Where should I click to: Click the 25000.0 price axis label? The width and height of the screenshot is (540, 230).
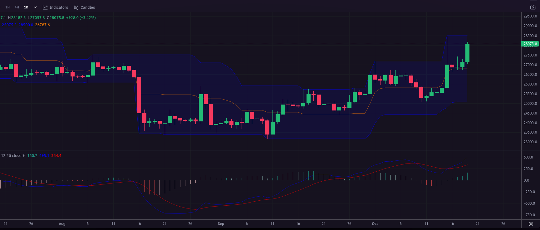tap(530, 104)
